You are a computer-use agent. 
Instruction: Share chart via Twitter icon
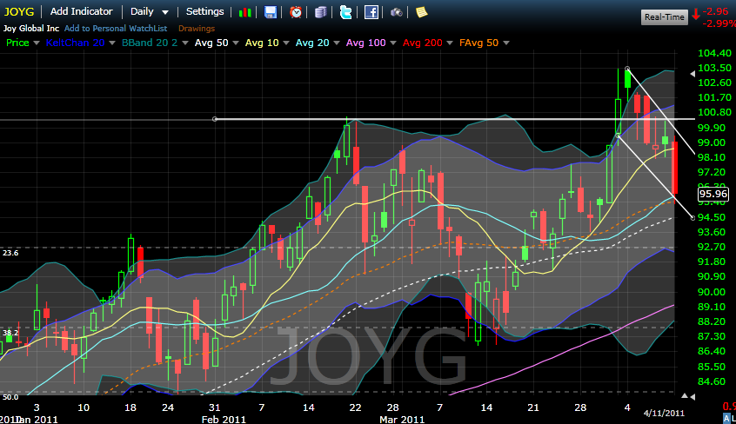(x=346, y=12)
